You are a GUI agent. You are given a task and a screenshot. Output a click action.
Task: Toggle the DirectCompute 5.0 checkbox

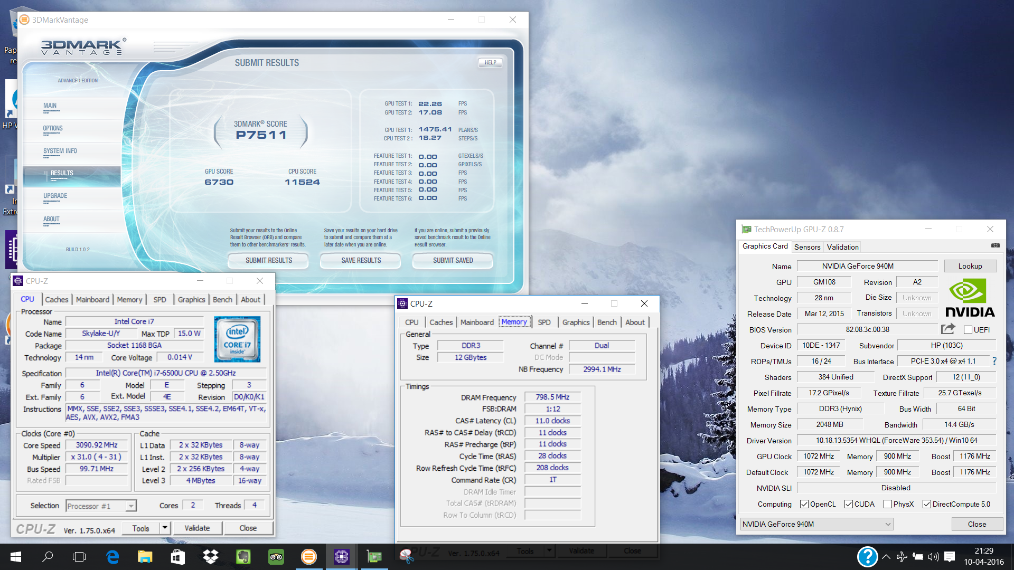coord(927,504)
